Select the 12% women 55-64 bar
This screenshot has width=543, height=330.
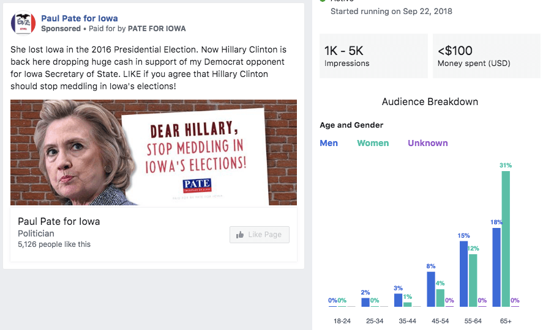(473, 280)
